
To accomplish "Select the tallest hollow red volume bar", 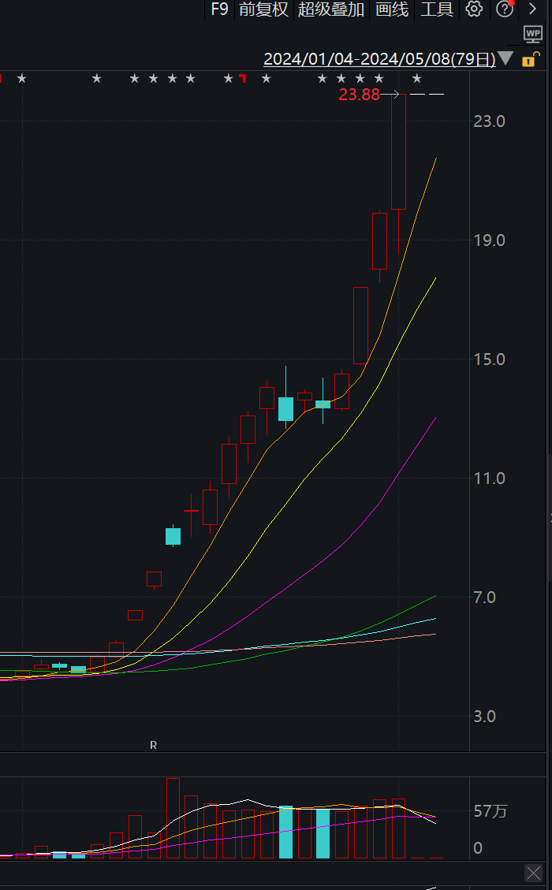I will tap(173, 818).
